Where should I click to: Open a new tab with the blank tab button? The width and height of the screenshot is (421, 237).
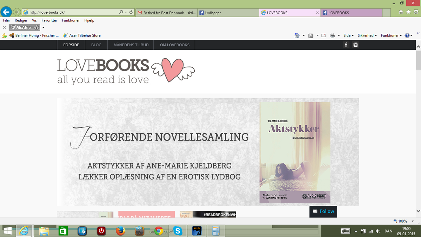pos(386,13)
